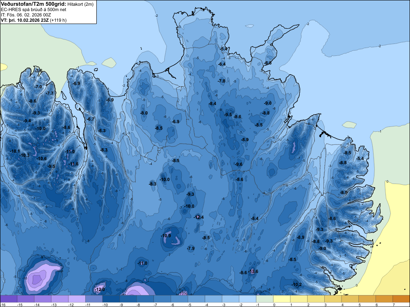Pick pale green swatch between -1 and 0
The height and width of the screenshot is (307, 410).
pos(265,299)
